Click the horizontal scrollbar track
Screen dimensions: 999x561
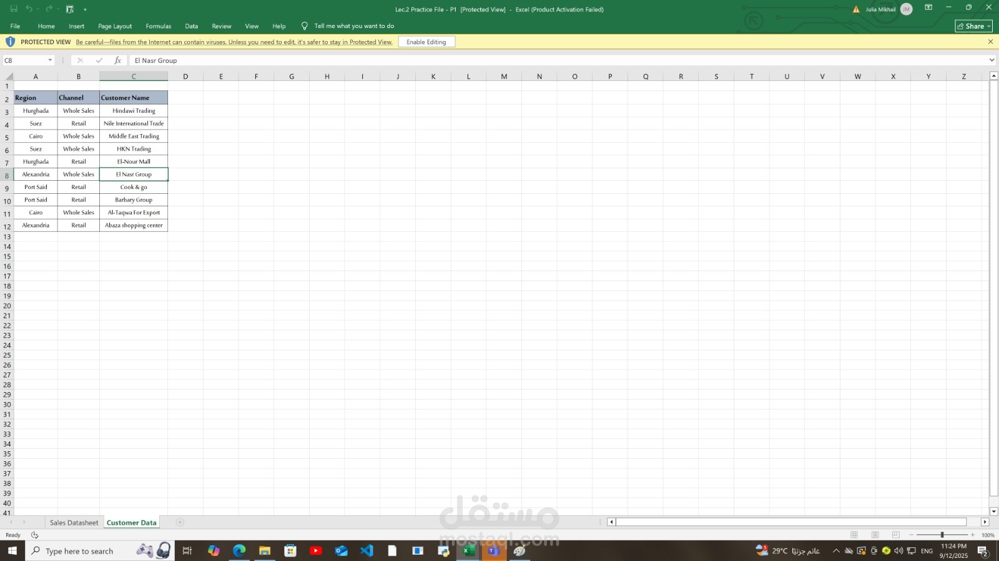coord(791,522)
